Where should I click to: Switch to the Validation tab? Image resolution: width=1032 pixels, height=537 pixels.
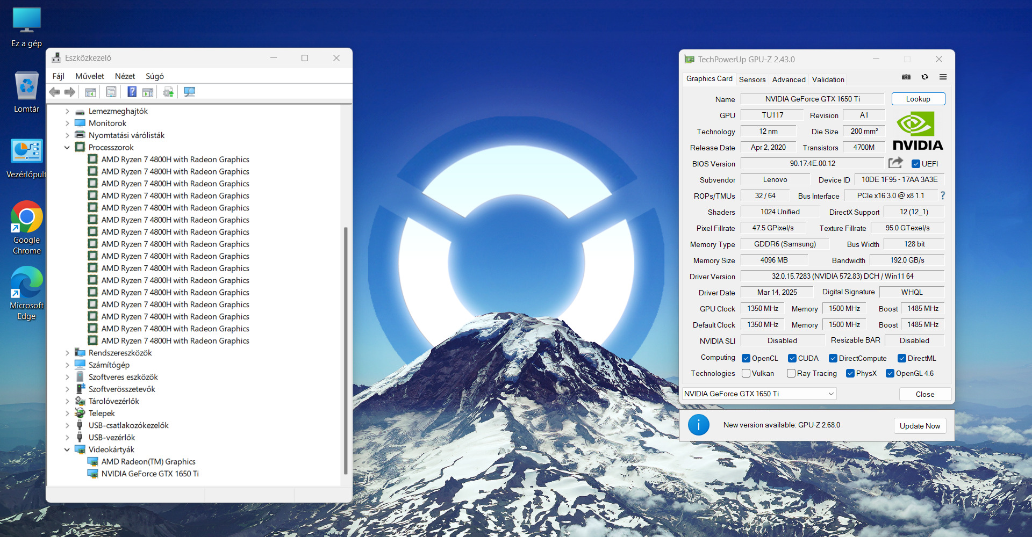828,79
